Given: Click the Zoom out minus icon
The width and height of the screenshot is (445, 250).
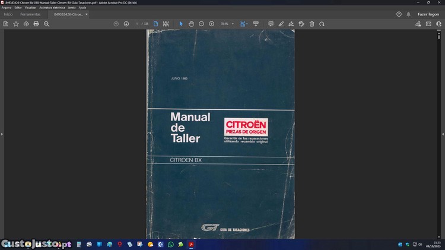Looking at the screenshot, I should (x=202, y=24).
